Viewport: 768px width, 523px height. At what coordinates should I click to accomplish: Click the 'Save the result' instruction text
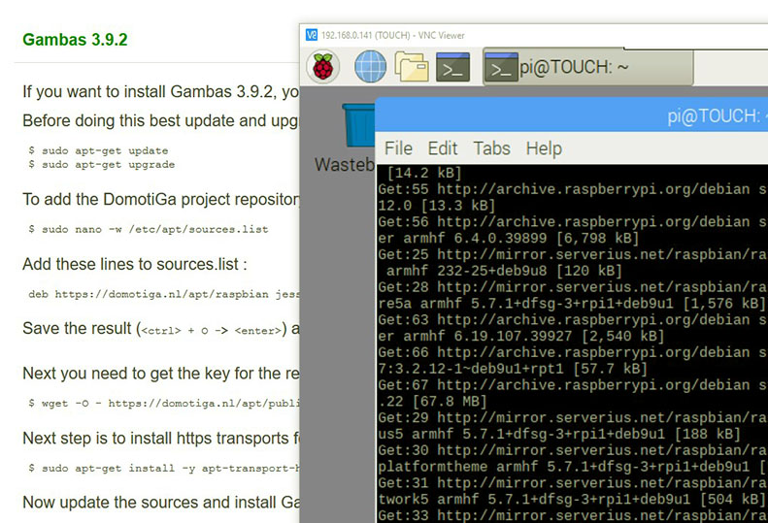point(161,329)
